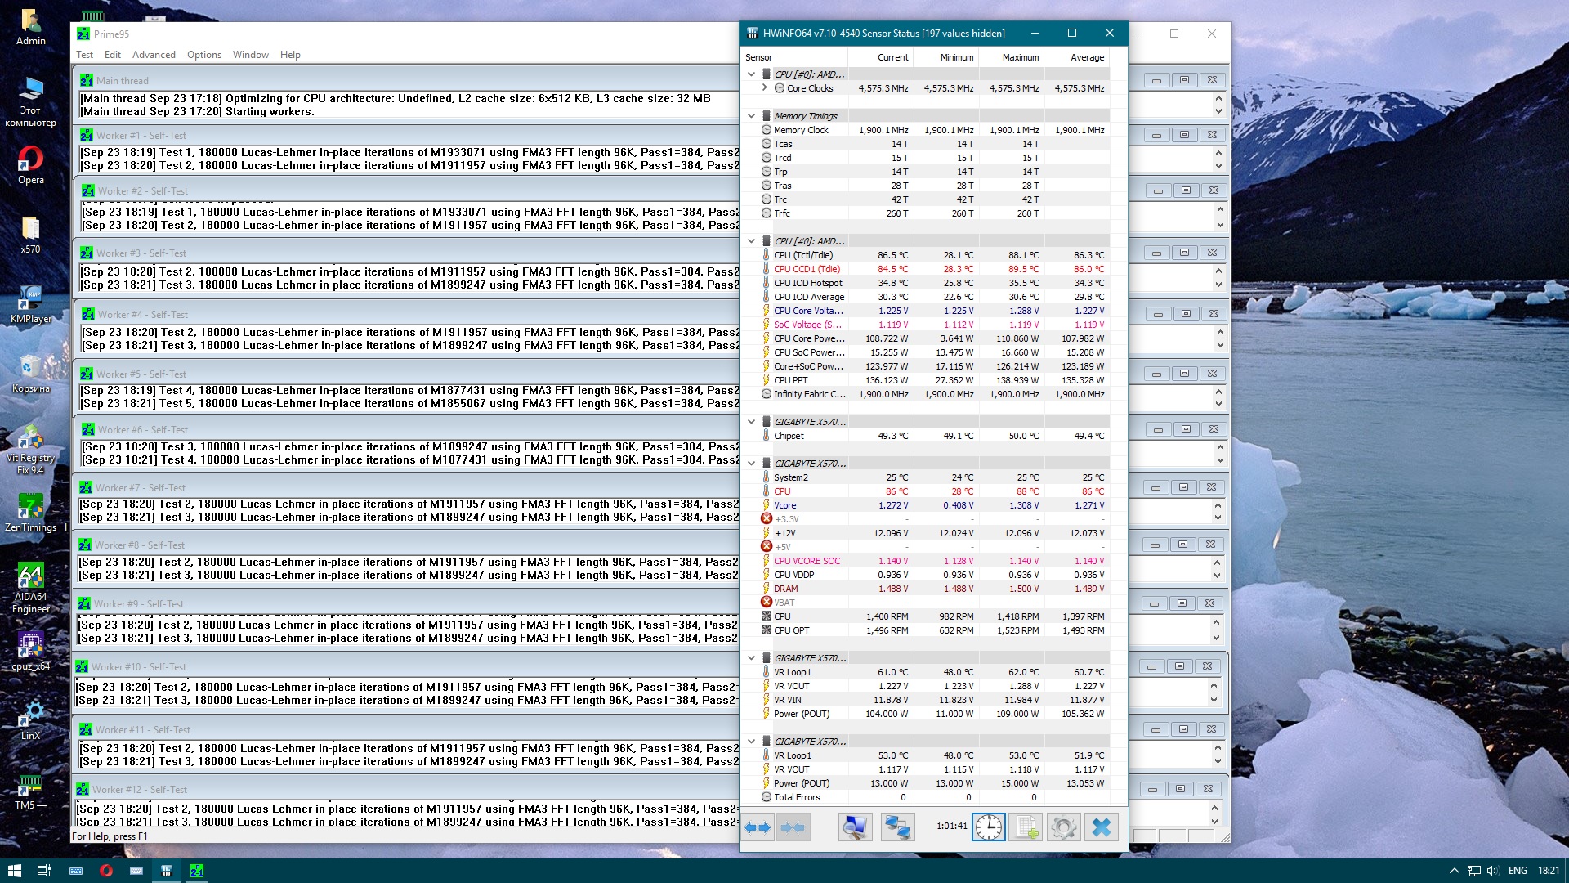Reset the elapsed time clock icon

click(988, 827)
